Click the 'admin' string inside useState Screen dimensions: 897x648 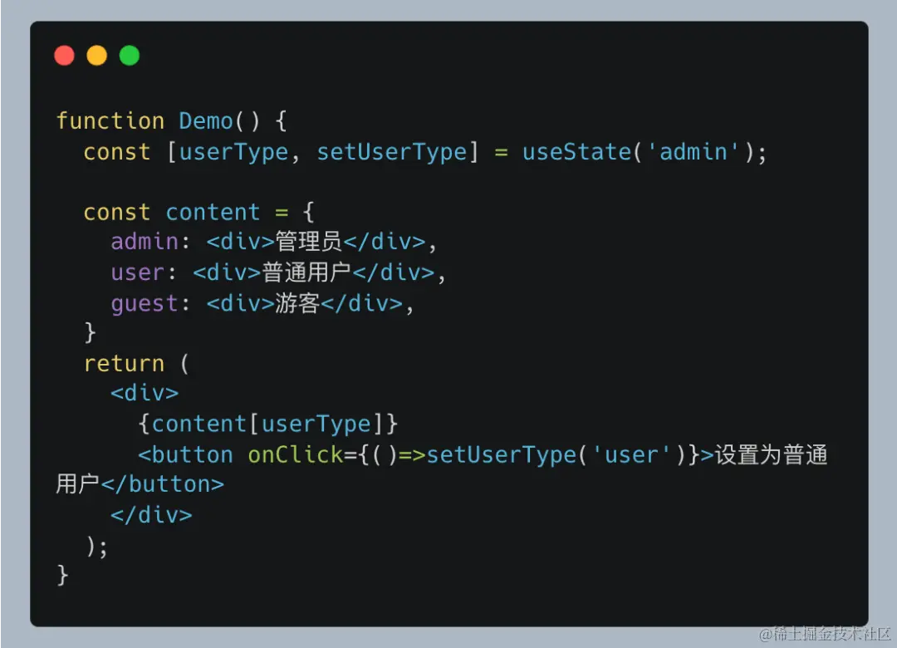click(x=699, y=152)
